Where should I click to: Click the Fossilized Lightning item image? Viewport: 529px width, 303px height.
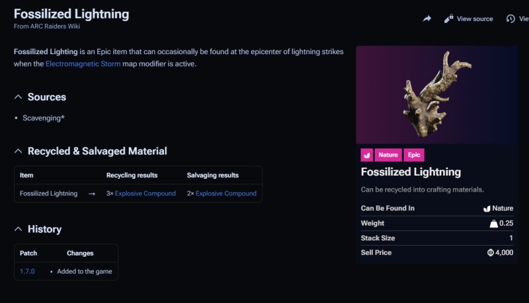[436, 96]
